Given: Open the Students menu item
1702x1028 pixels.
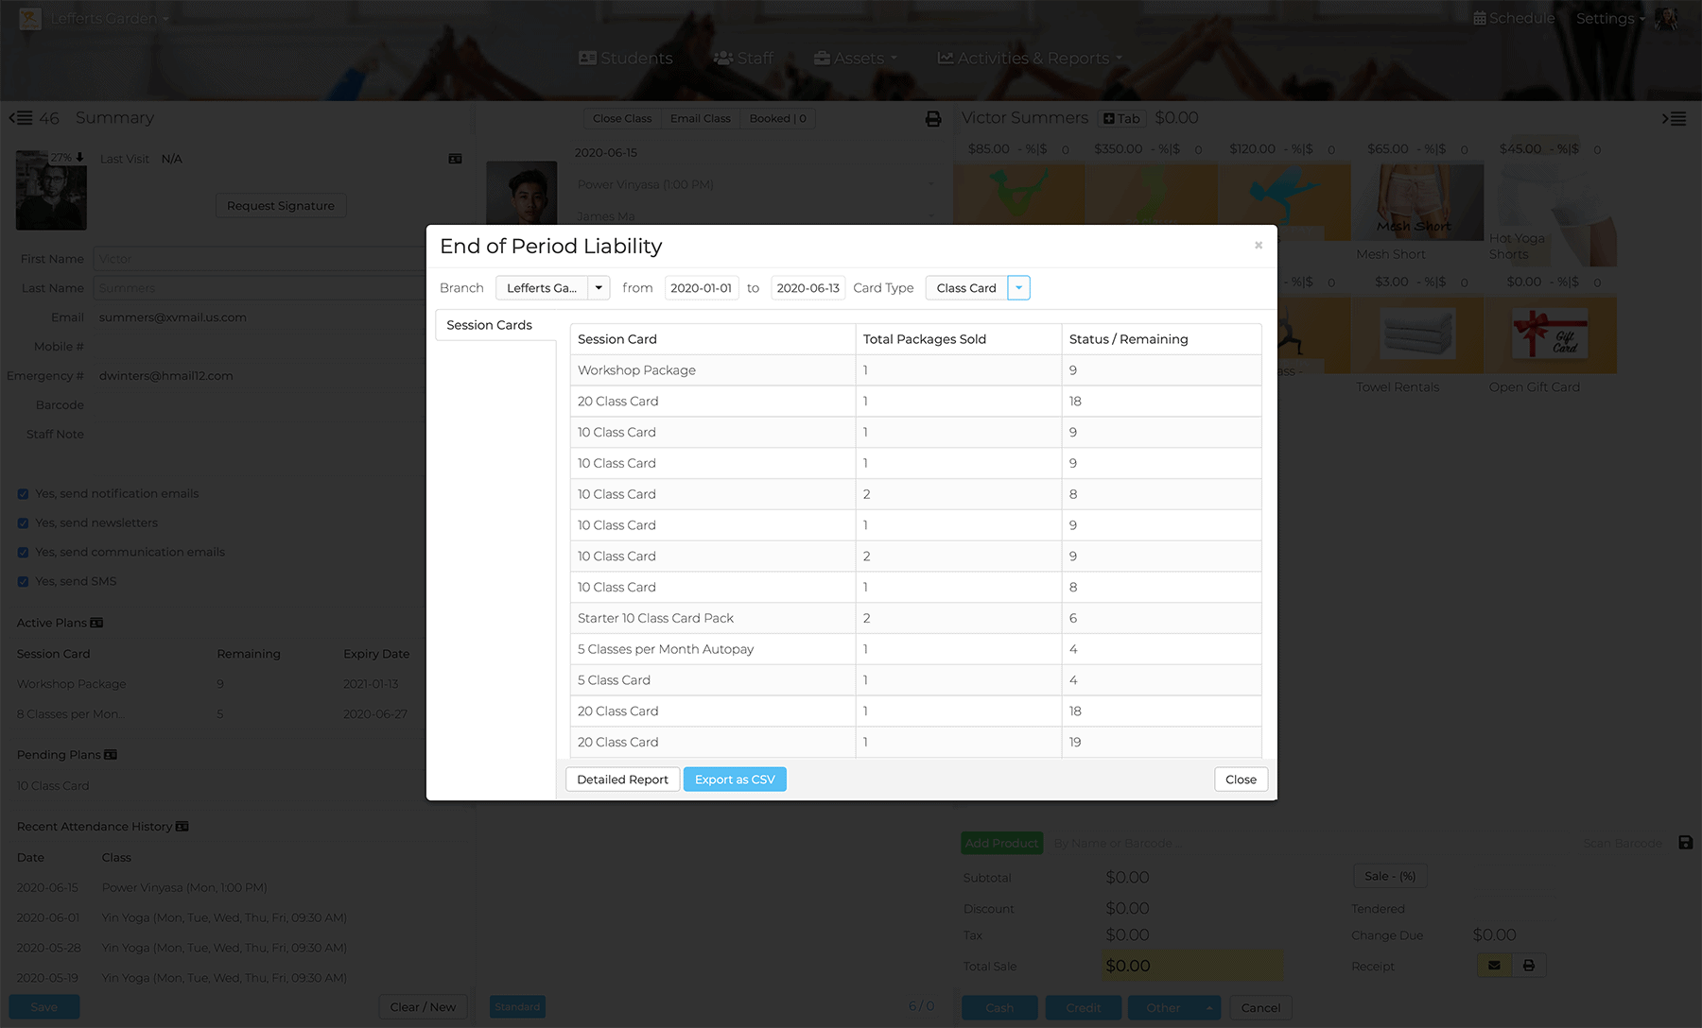Looking at the screenshot, I should (x=626, y=59).
